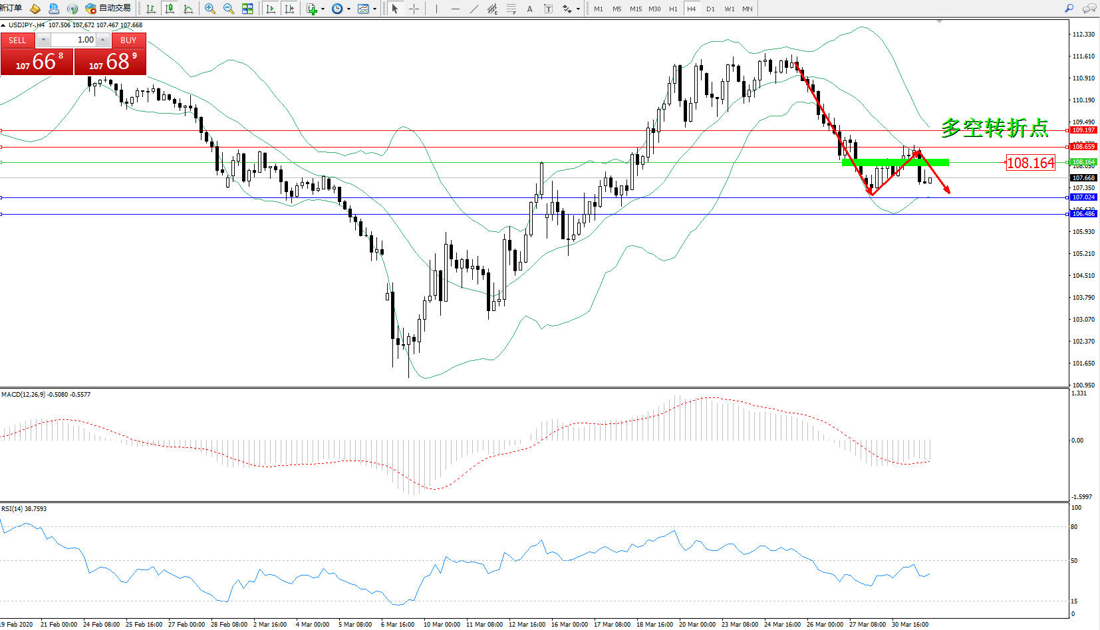Open the indicators list dropdown arrow
This screenshot has width=1100, height=630.
click(x=323, y=9)
